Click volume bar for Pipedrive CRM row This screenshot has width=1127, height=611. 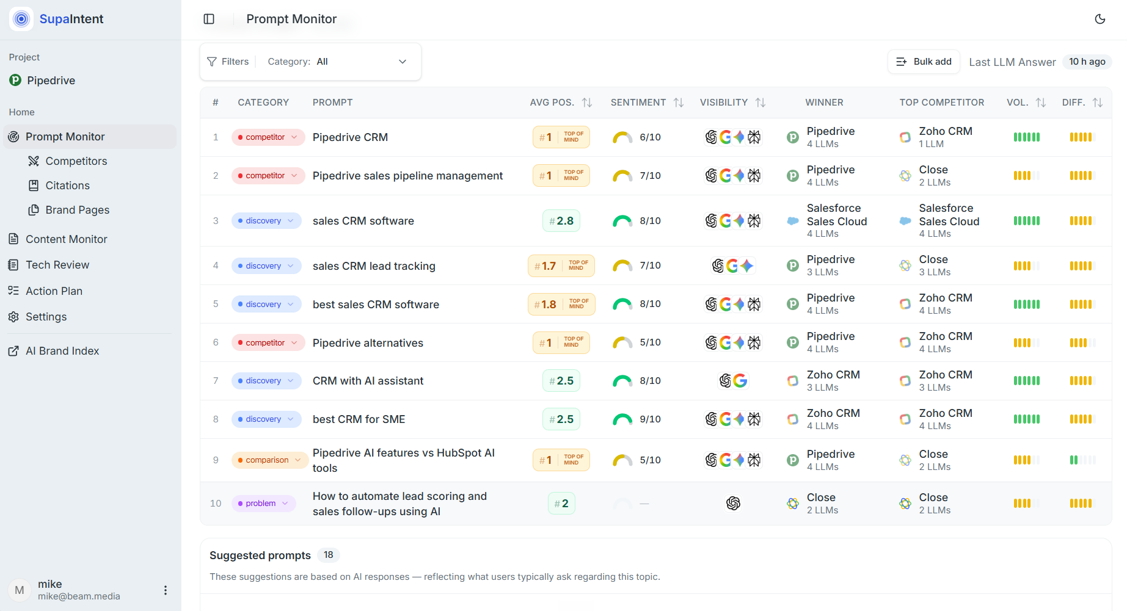click(1026, 137)
